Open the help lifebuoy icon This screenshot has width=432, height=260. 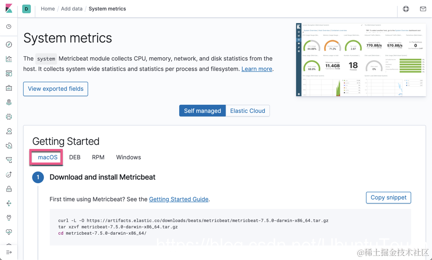point(406,9)
